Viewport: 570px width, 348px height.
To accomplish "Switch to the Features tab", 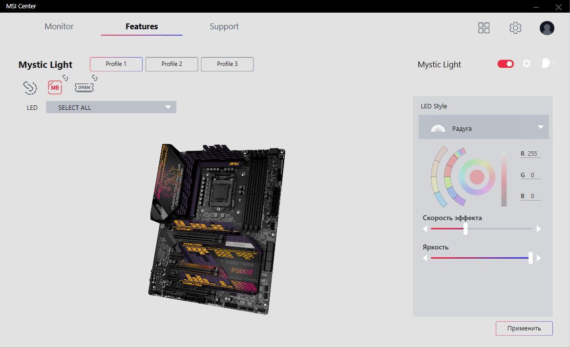I will [x=142, y=26].
